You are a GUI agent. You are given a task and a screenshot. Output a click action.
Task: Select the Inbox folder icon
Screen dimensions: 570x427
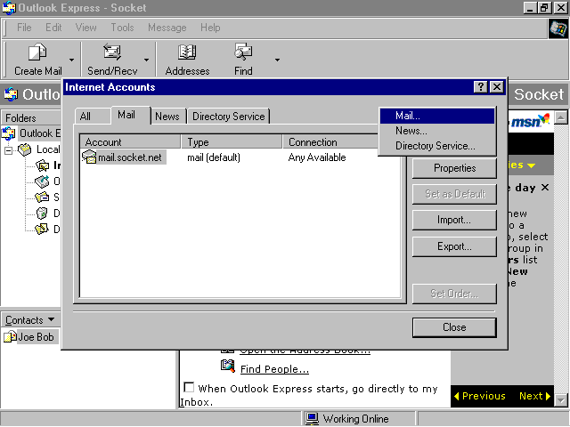[x=42, y=165]
